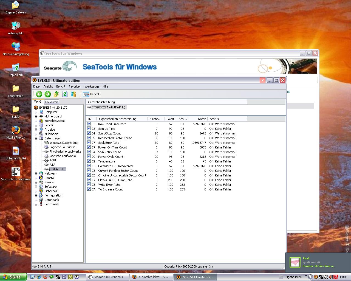Expand the Computer tree node

click(x=36, y=112)
